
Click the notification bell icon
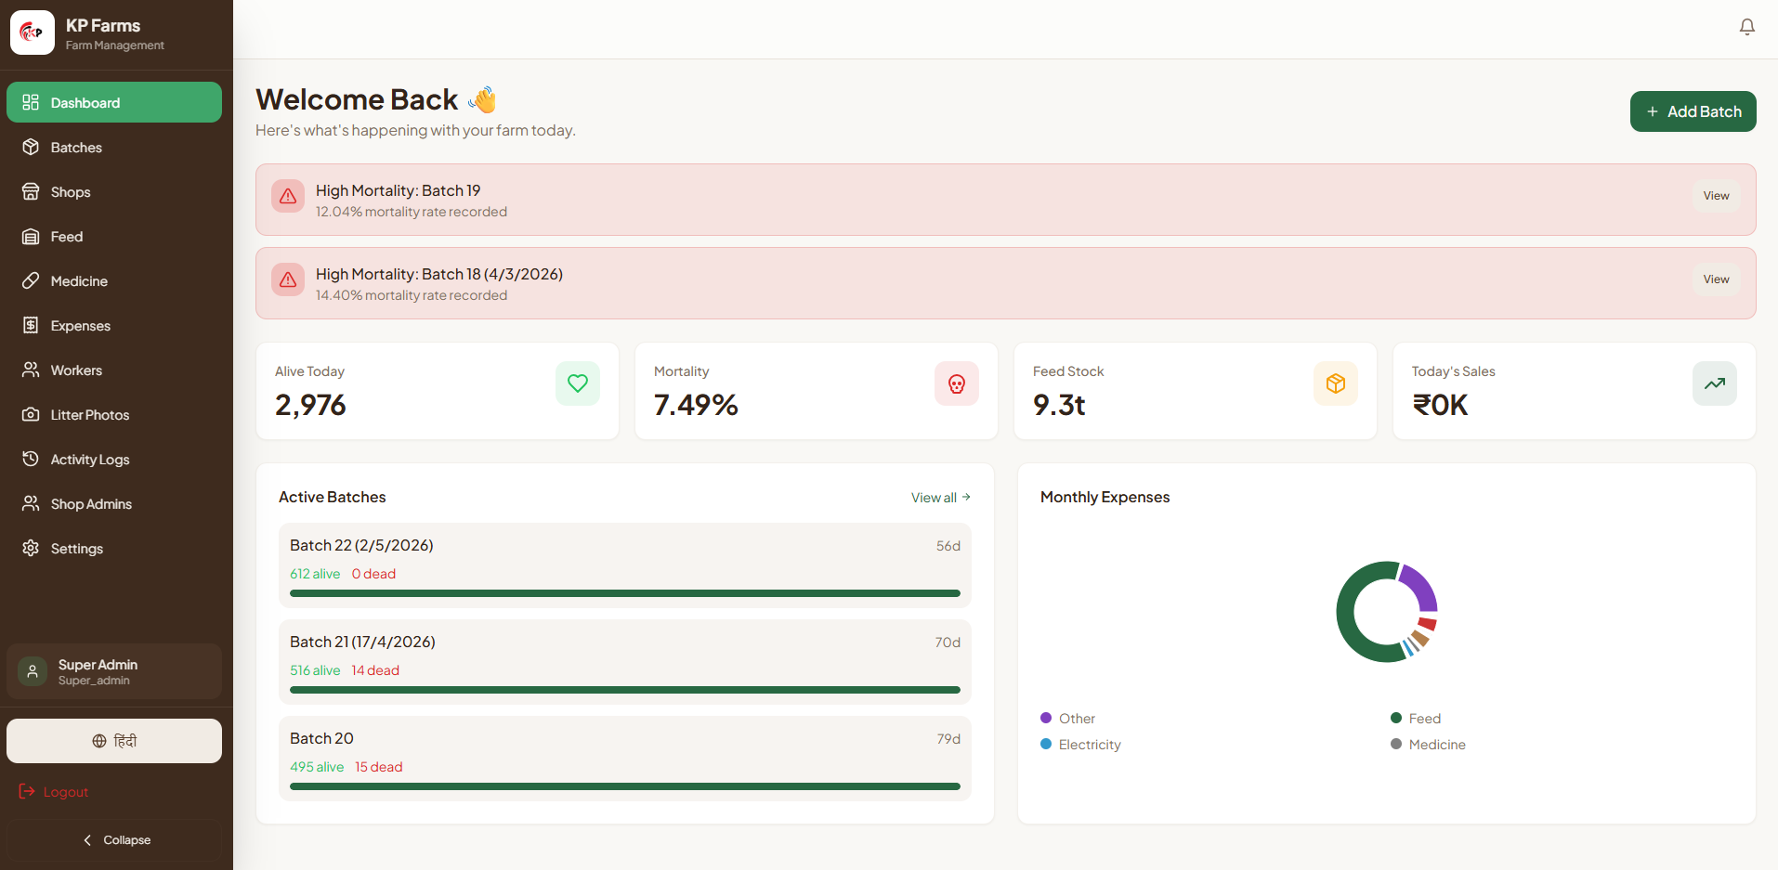click(1746, 27)
